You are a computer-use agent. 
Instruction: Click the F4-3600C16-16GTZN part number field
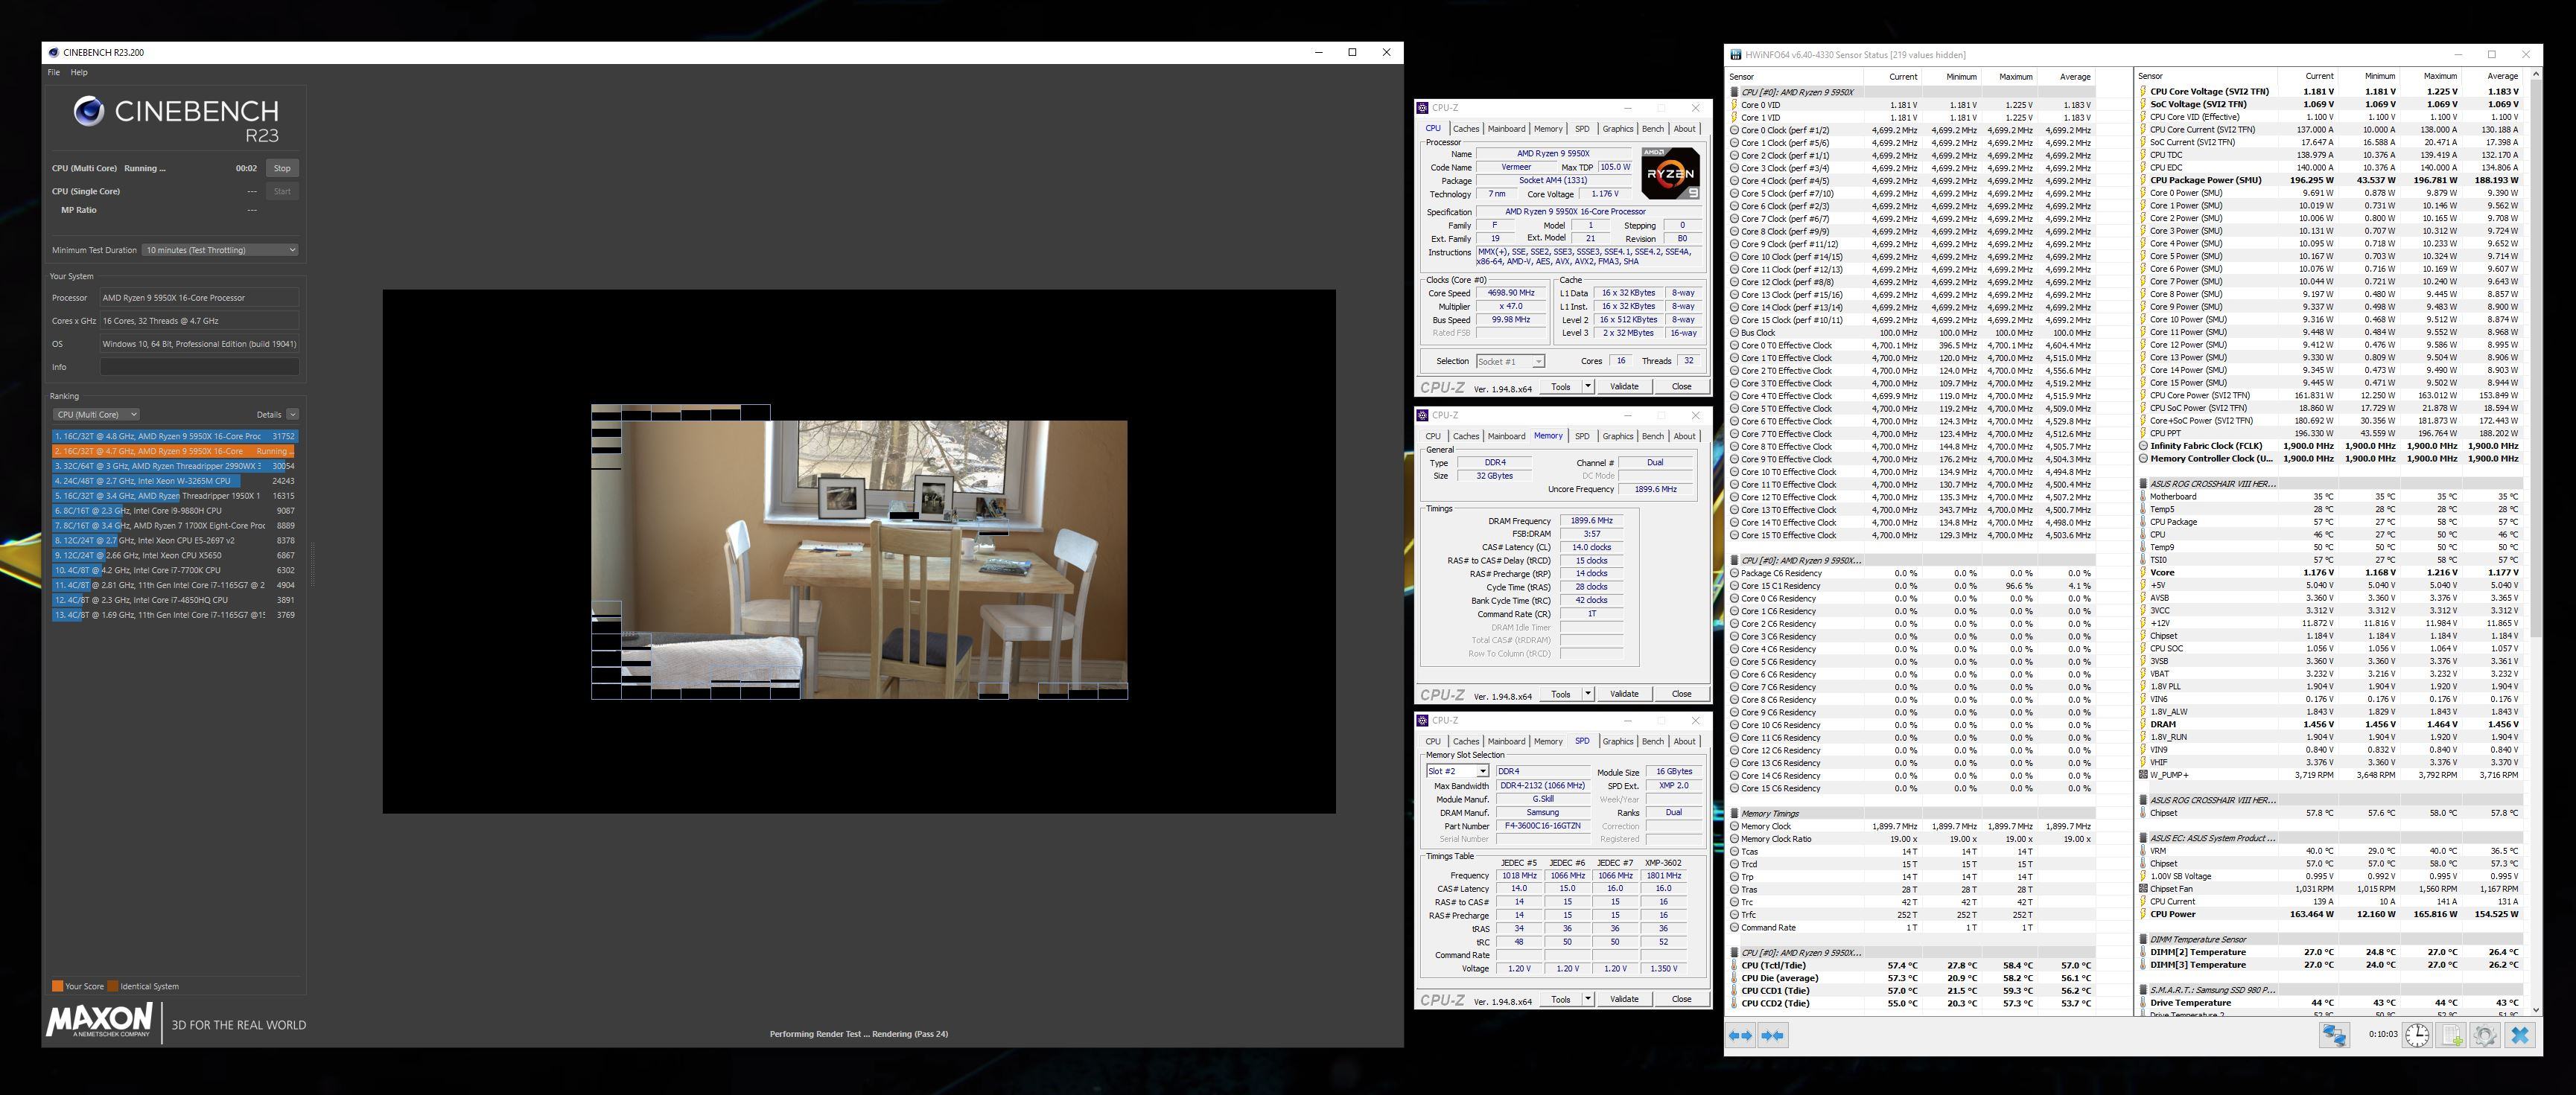pyautogui.click(x=1542, y=826)
